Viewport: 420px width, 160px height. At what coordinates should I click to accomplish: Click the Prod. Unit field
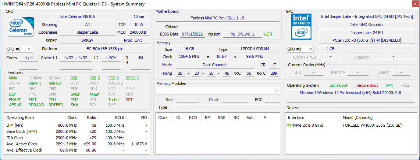coord(133,41)
